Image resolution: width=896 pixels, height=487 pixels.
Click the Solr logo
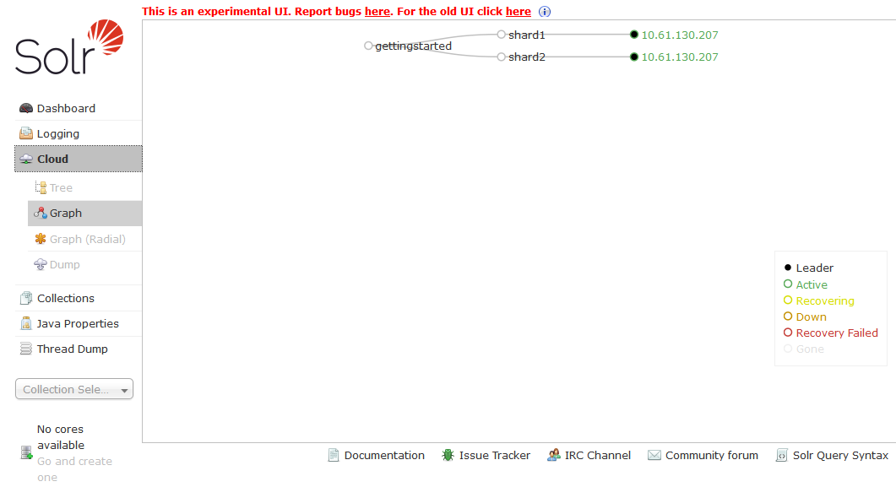[69, 46]
